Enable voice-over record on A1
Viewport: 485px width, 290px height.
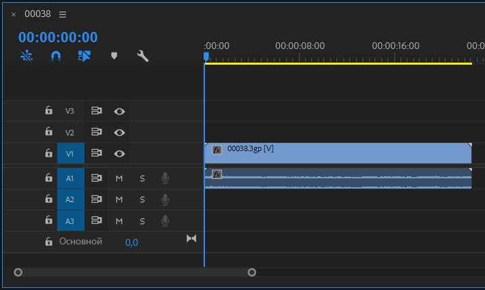click(165, 178)
